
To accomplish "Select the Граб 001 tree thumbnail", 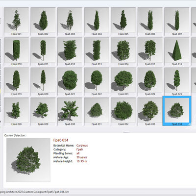I will pos(16,22).
